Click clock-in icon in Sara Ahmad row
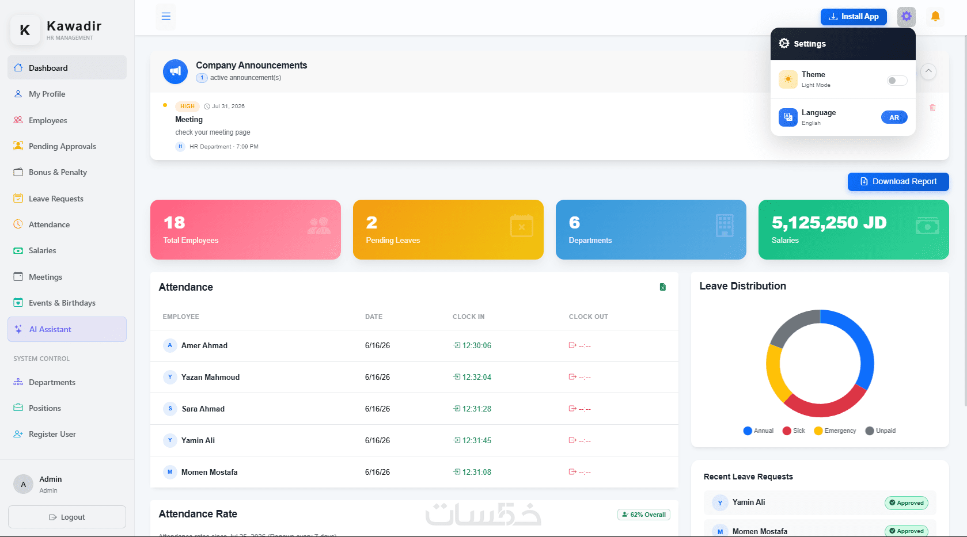This screenshot has width=967, height=537. click(457, 409)
